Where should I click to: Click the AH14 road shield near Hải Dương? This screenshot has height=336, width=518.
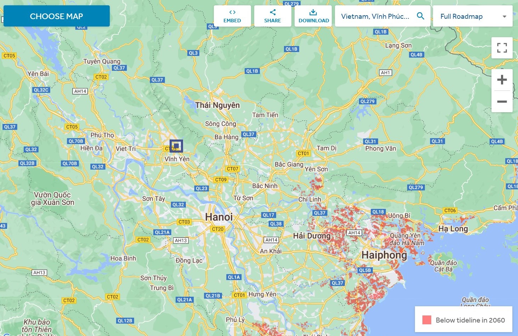tap(354, 233)
